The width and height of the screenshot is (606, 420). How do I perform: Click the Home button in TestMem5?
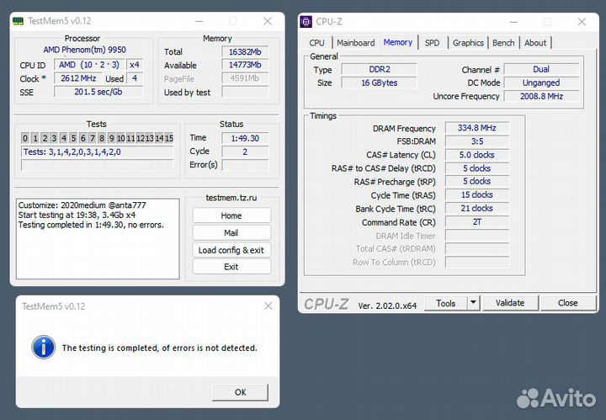click(x=231, y=215)
